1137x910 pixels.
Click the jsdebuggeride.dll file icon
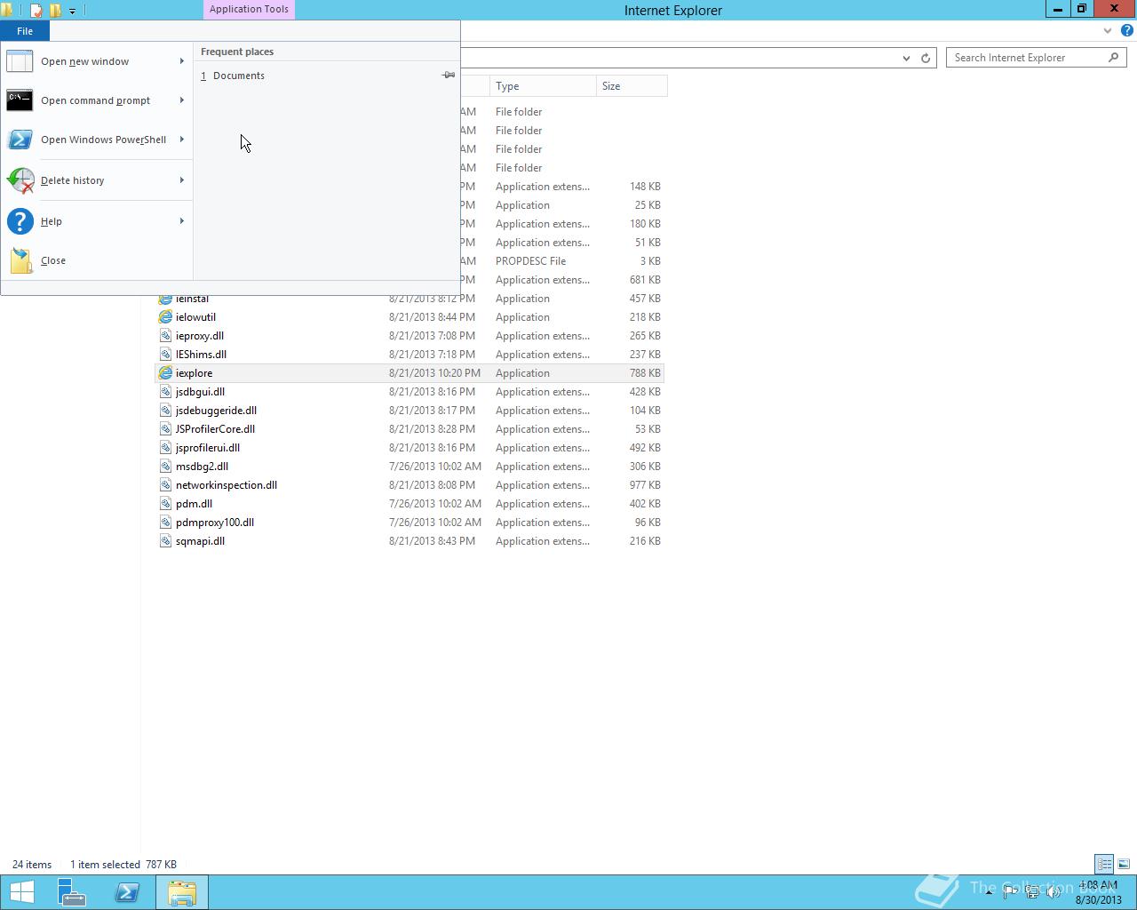coord(165,411)
